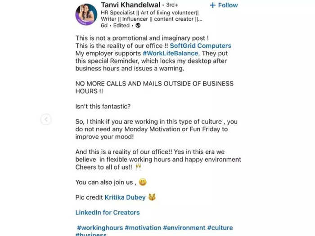This screenshot has height=236, width=315.
Task: Open Kritika Dubey's profile link
Action: (125, 197)
